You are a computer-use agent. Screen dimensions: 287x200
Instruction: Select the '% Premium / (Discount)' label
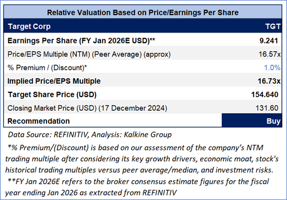tap(47, 68)
